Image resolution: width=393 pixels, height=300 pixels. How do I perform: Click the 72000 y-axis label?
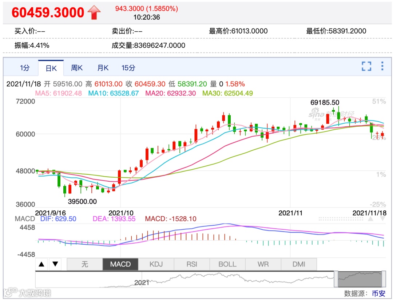[x=25, y=102]
